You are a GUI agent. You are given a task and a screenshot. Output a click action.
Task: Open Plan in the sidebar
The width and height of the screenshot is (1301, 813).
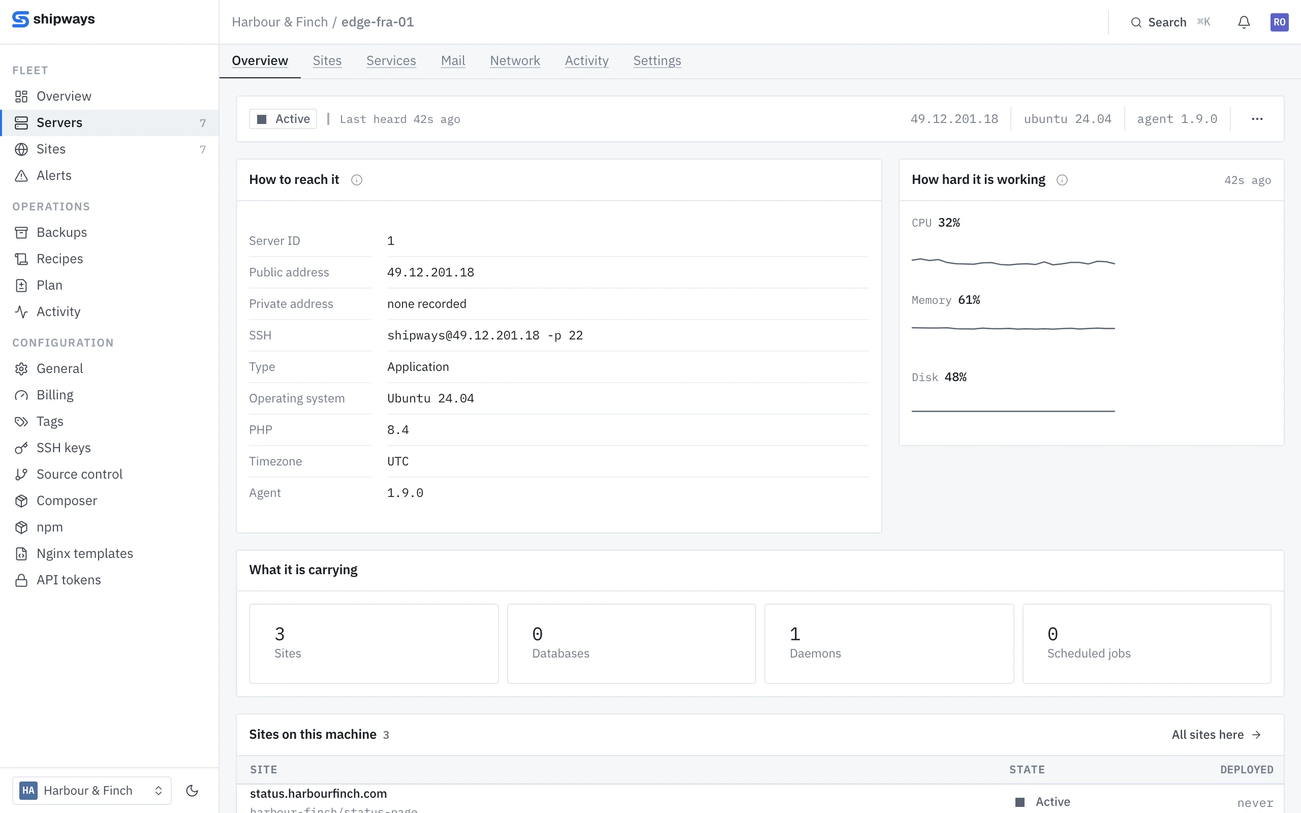(x=110, y=285)
